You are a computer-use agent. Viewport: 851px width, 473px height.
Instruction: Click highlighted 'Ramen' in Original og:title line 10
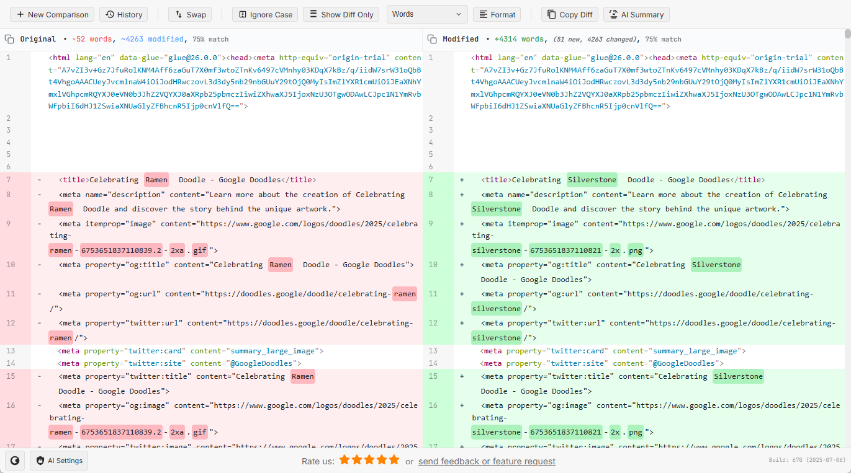coord(281,265)
